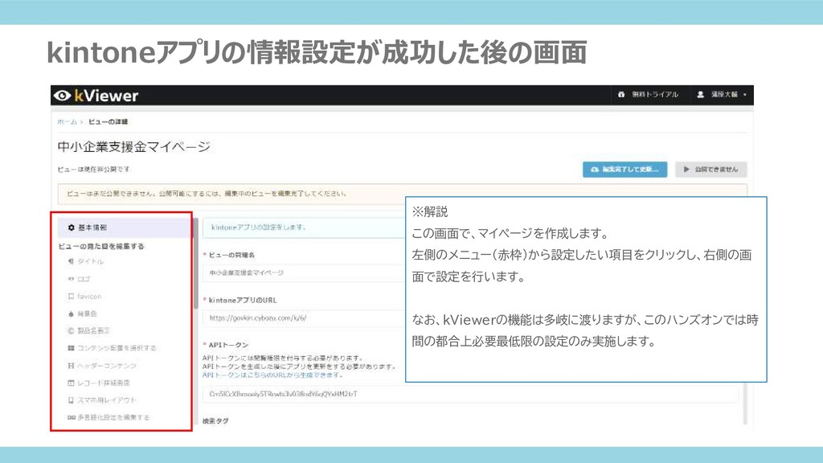Viewport: 823px width, 463px height.
Task: Click the 編集完了して更新 blue button
Action: pos(624,170)
